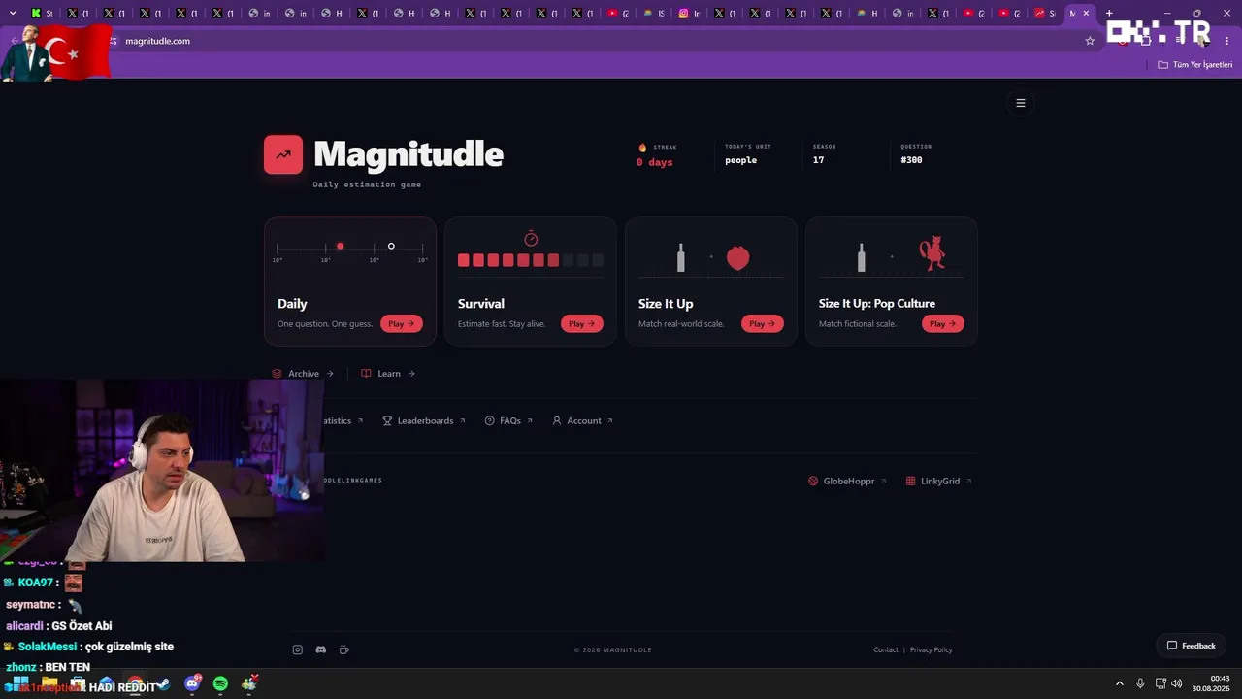
Task: Start the Daily game with Play
Action: pyautogui.click(x=402, y=324)
